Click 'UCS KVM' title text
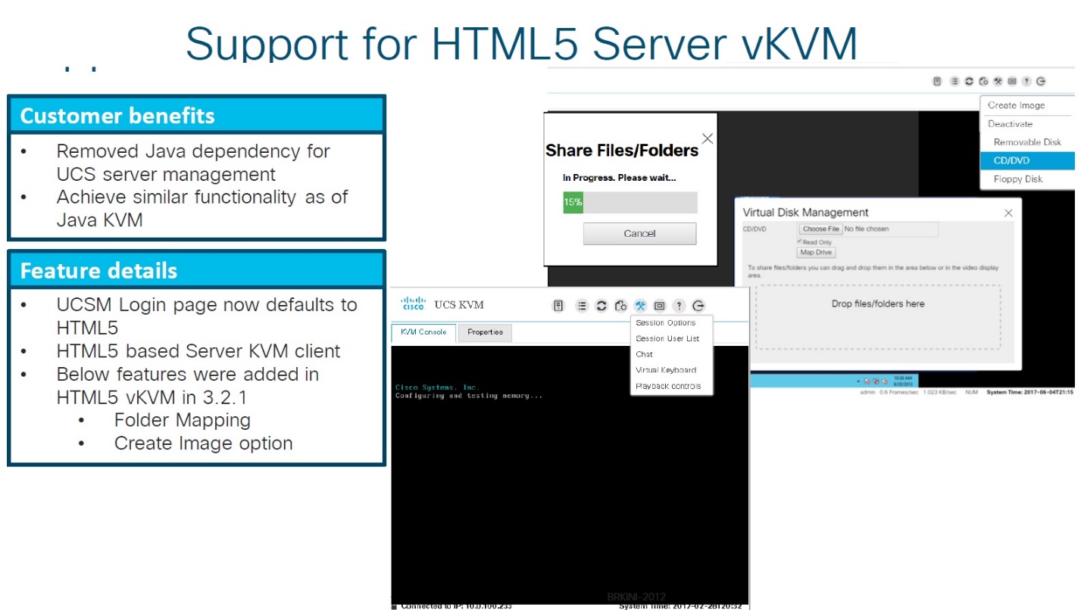 tap(459, 305)
